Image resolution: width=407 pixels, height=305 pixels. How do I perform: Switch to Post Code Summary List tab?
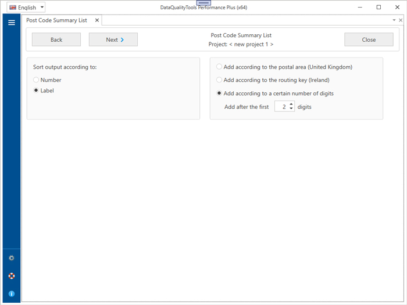56,20
